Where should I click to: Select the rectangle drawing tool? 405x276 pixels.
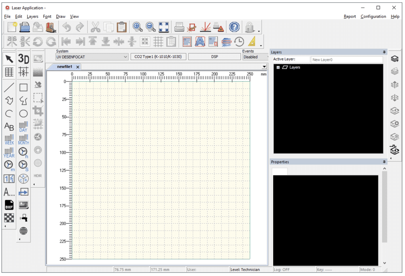(x=23, y=87)
